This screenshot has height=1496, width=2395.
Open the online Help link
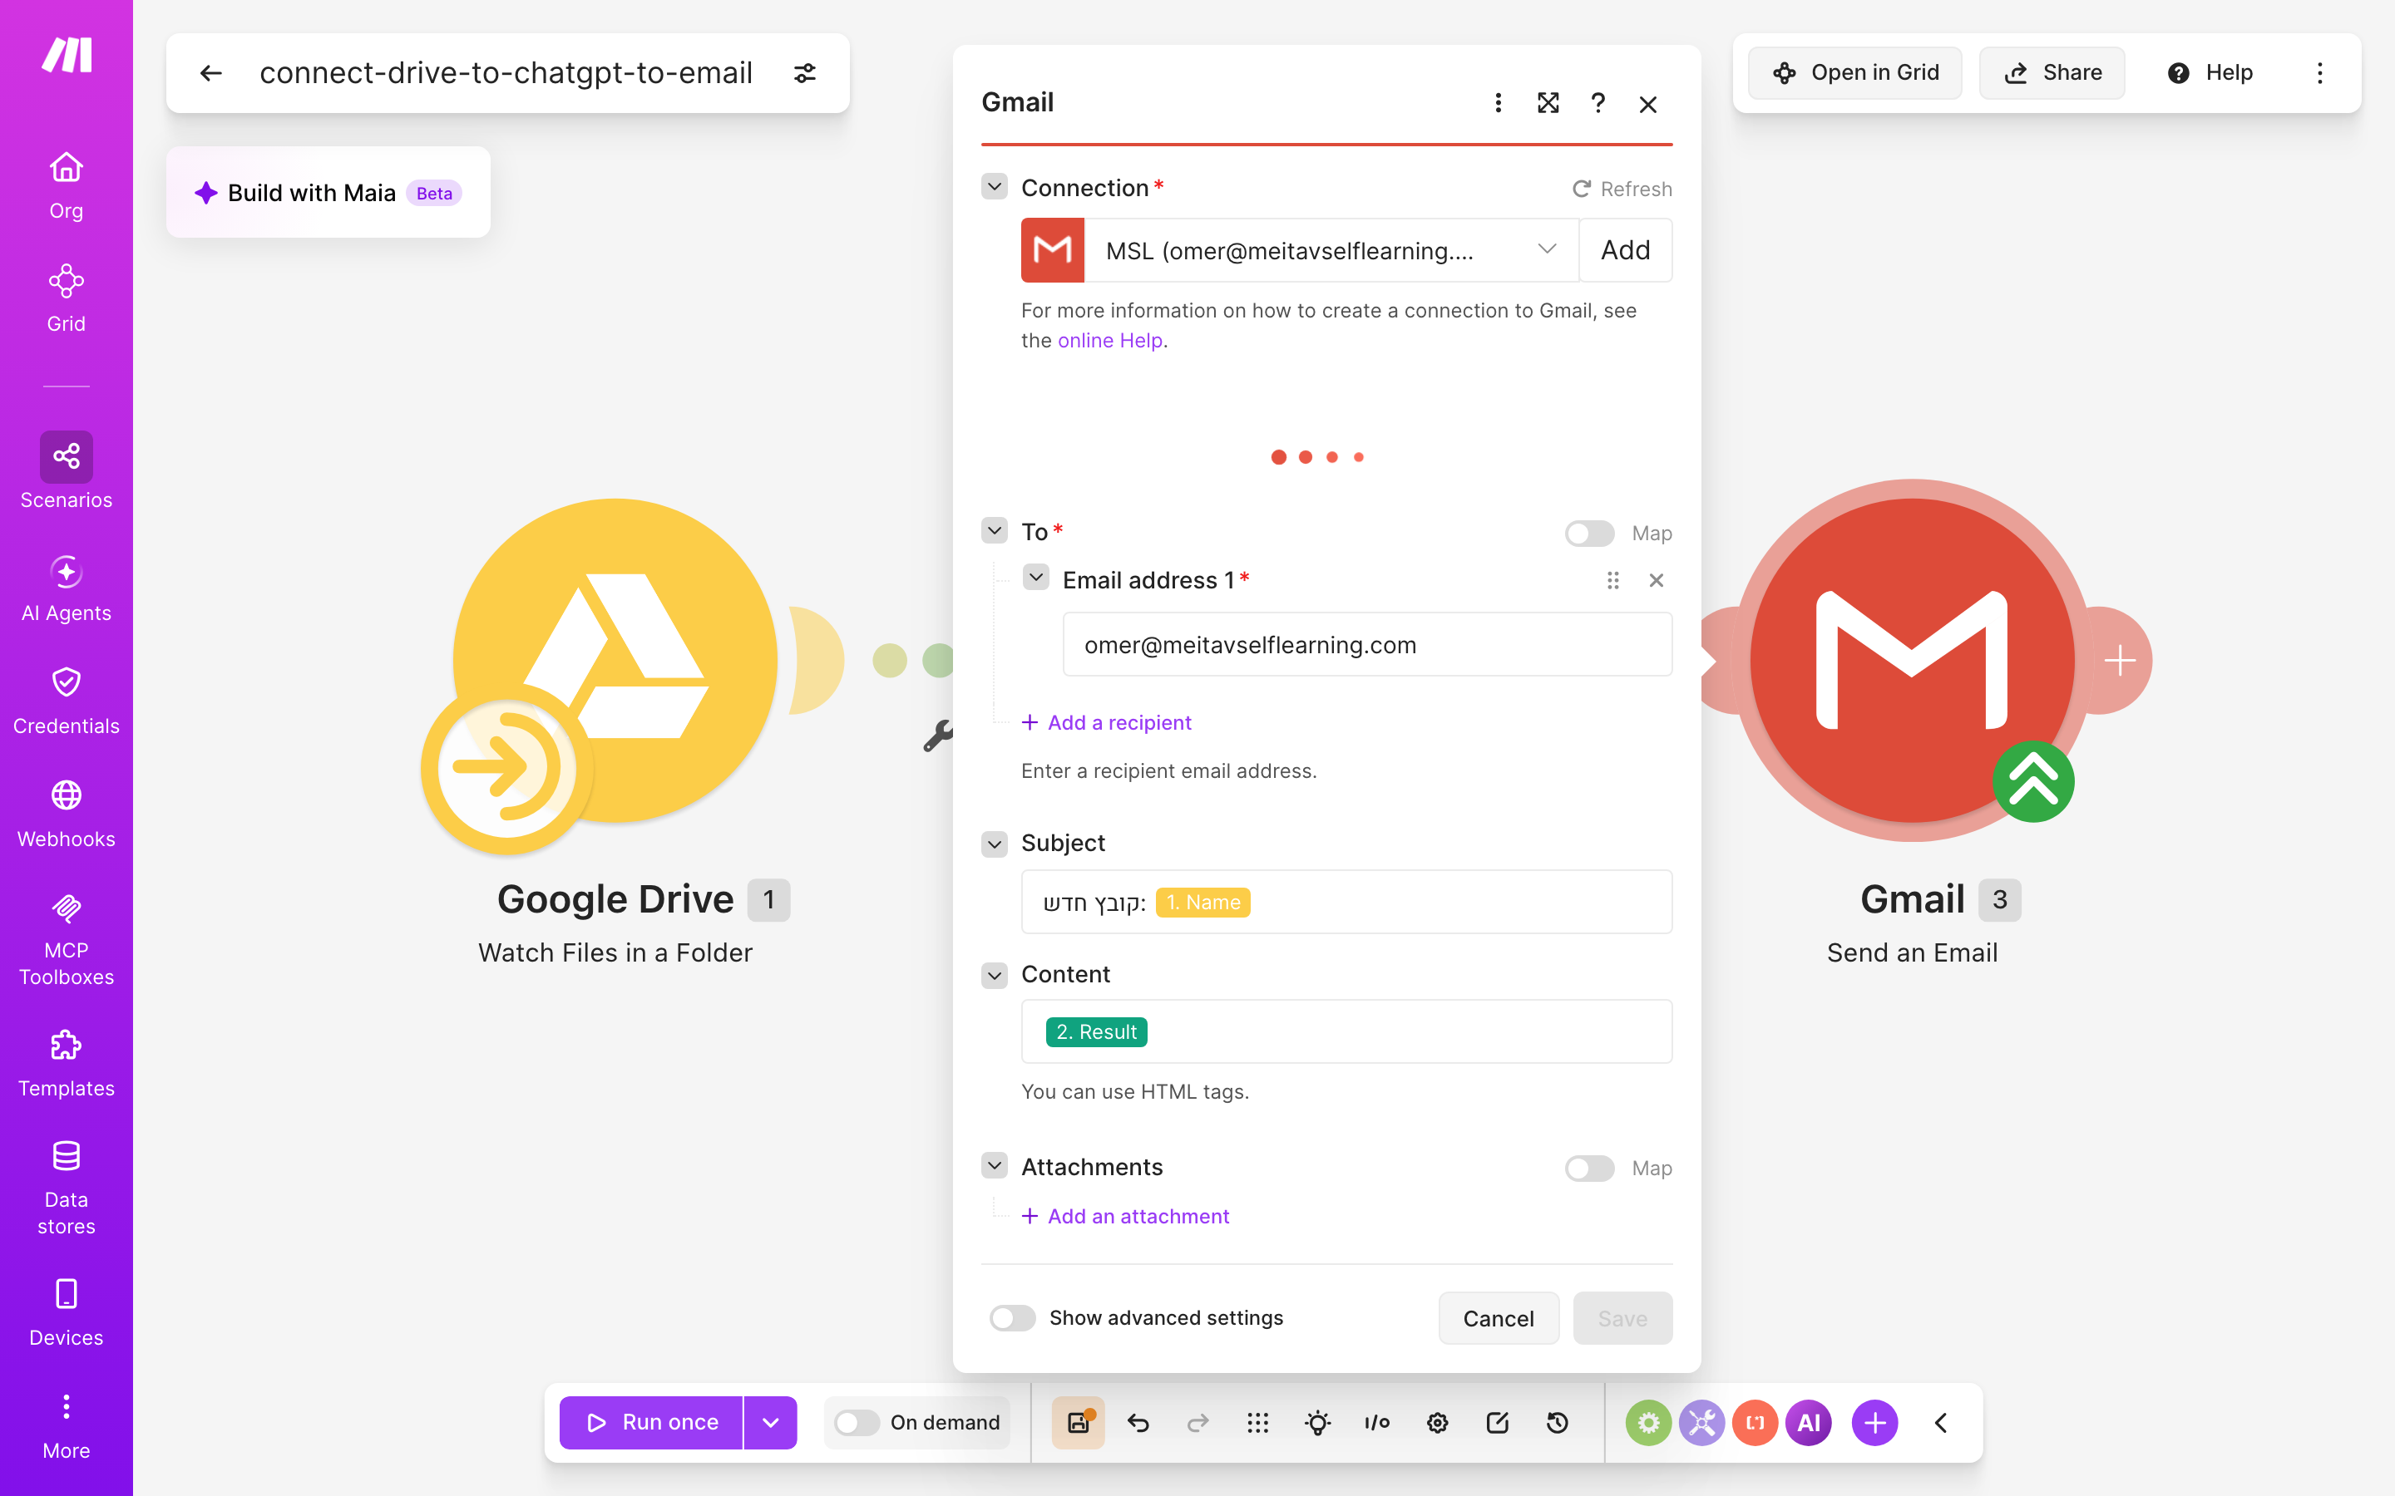(1109, 341)
